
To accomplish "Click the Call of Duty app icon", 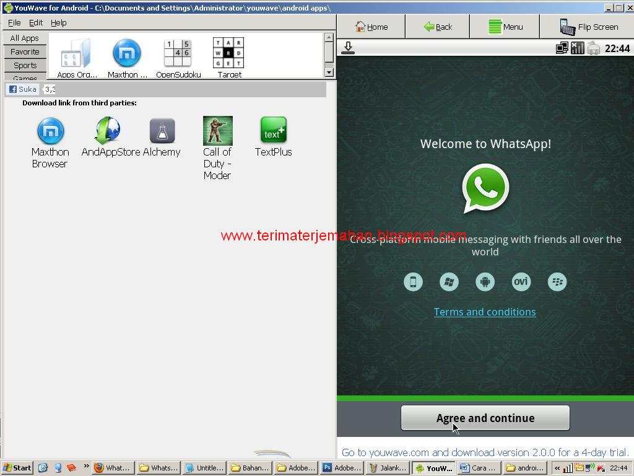I will 217,130.
